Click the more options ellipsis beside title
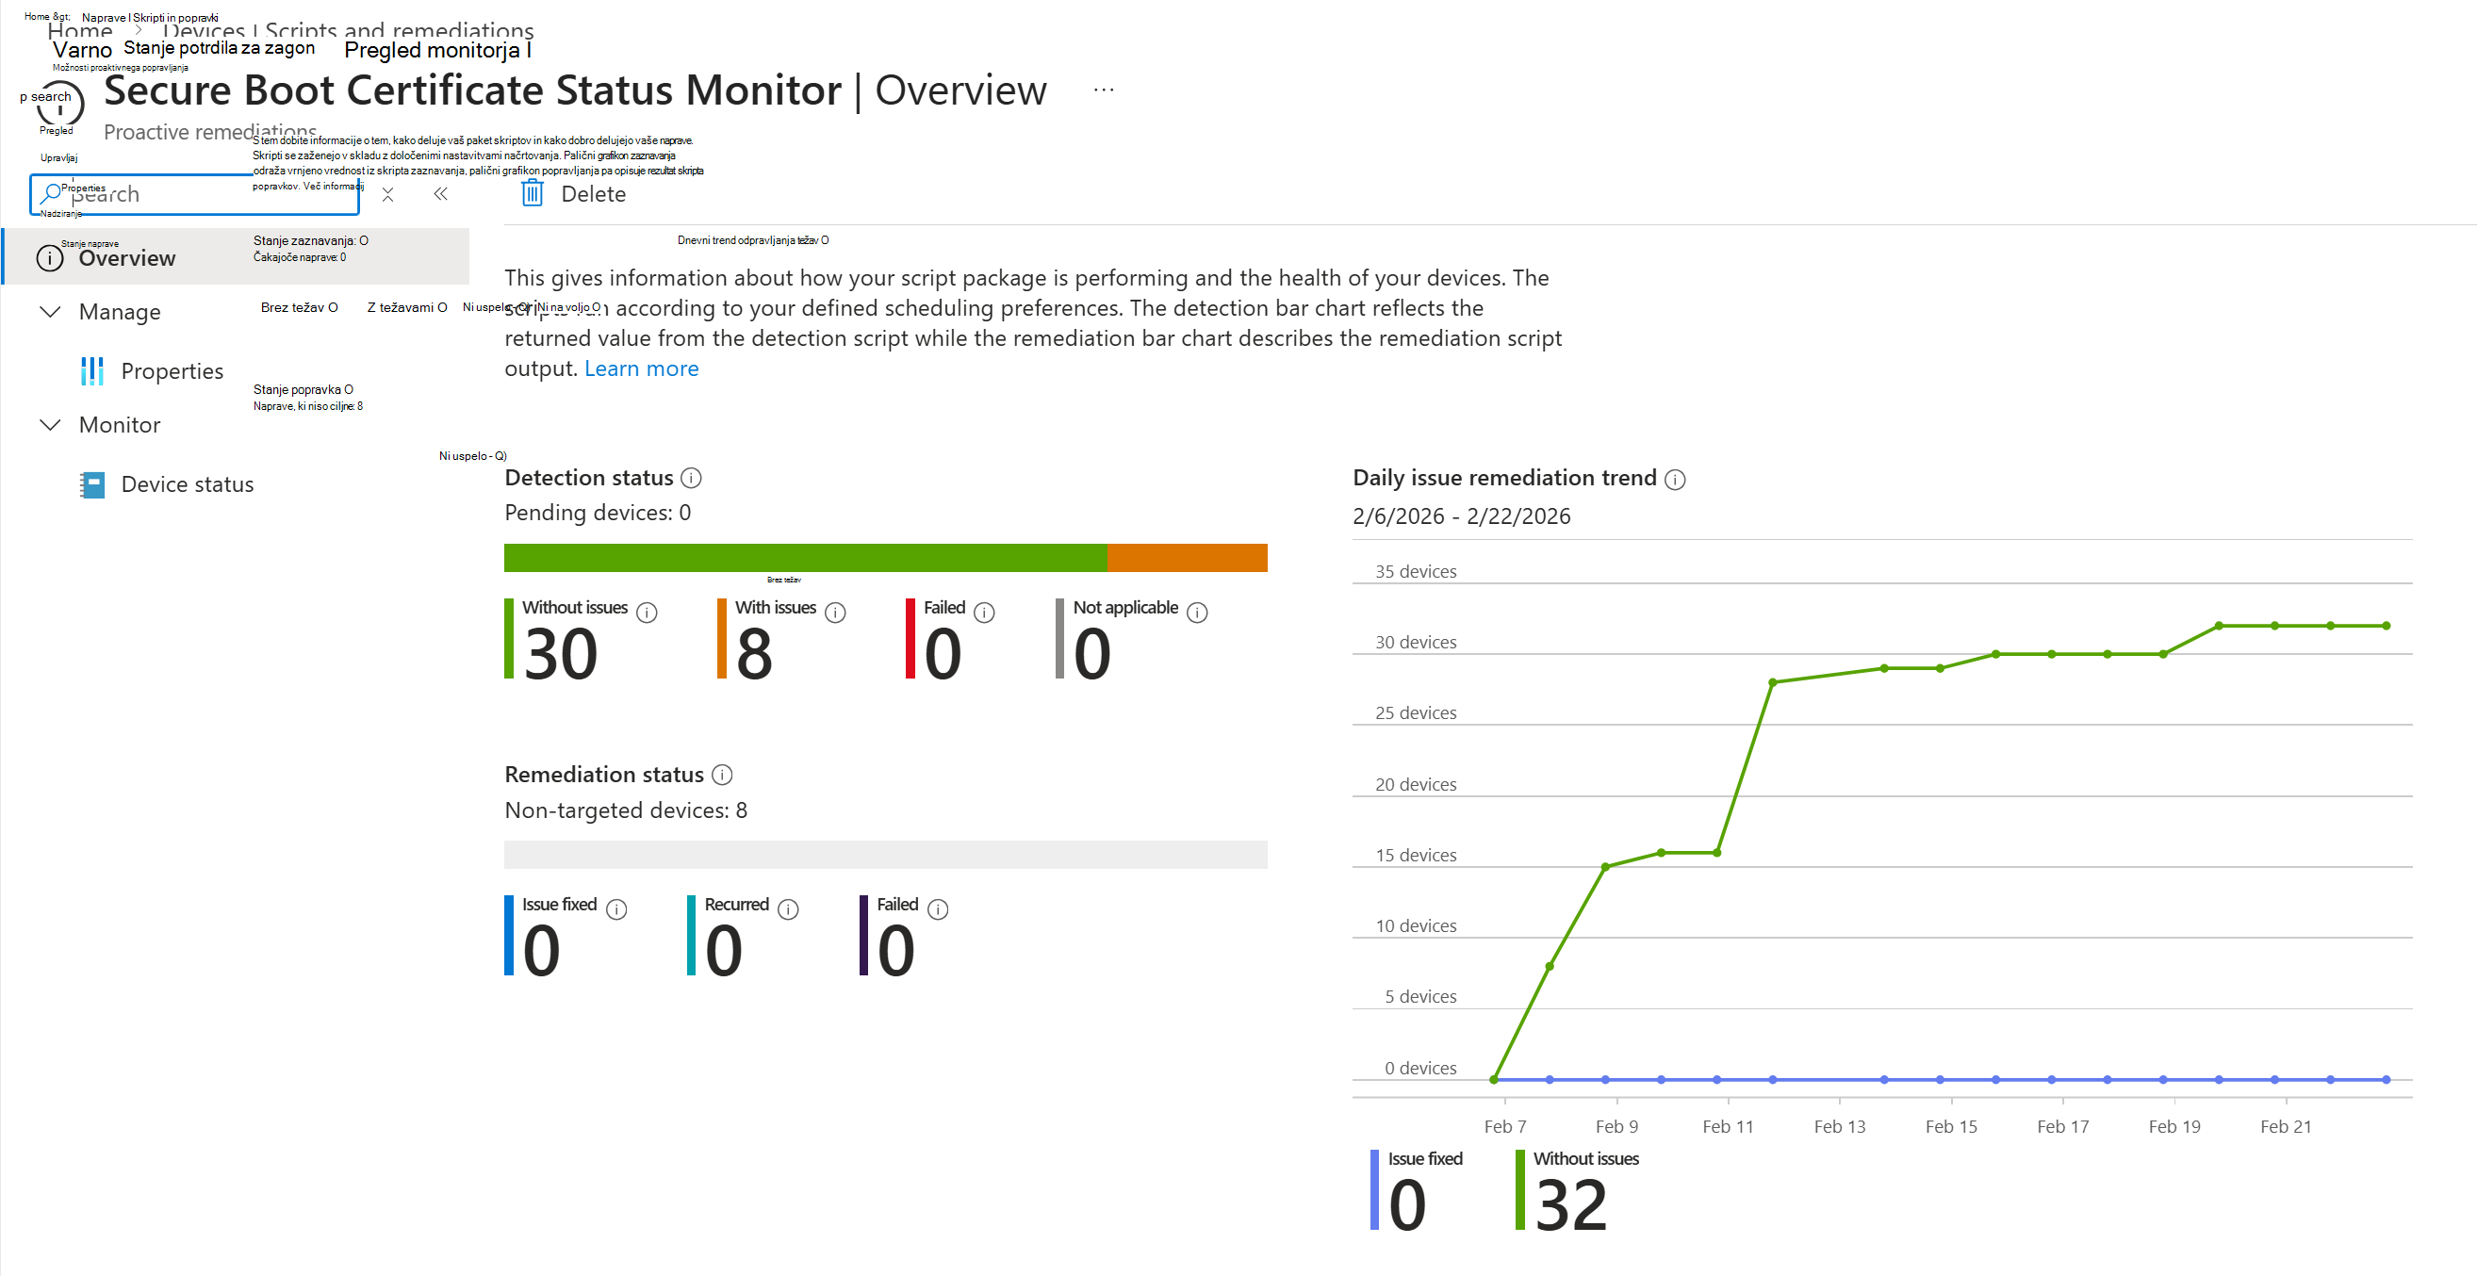Image resolution: width=2477 pixels, height=1276 pixels. pos(1104,90)
